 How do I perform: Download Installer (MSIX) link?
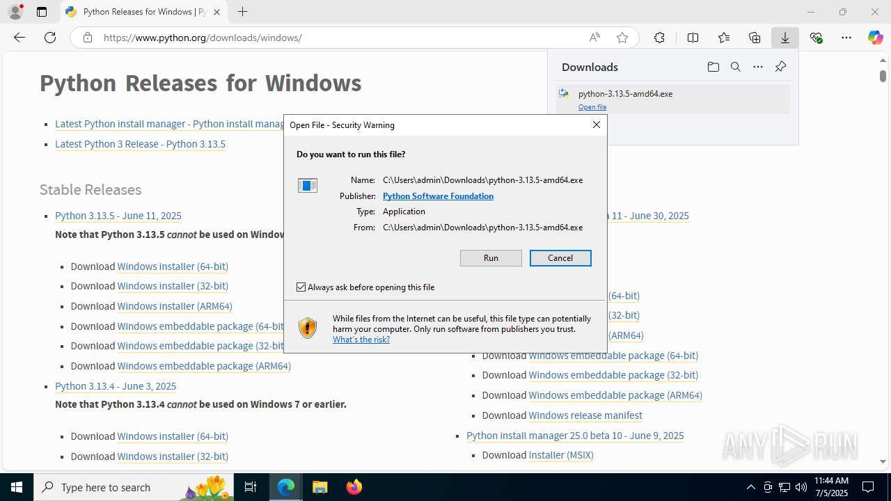pyautogui.click(x=561, y=455)
